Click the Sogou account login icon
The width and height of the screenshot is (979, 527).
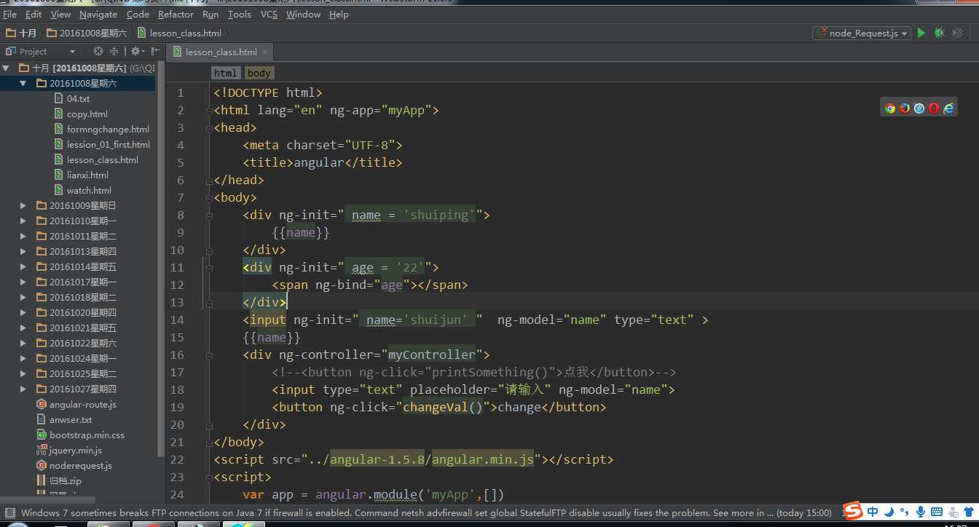coord(953,512)
